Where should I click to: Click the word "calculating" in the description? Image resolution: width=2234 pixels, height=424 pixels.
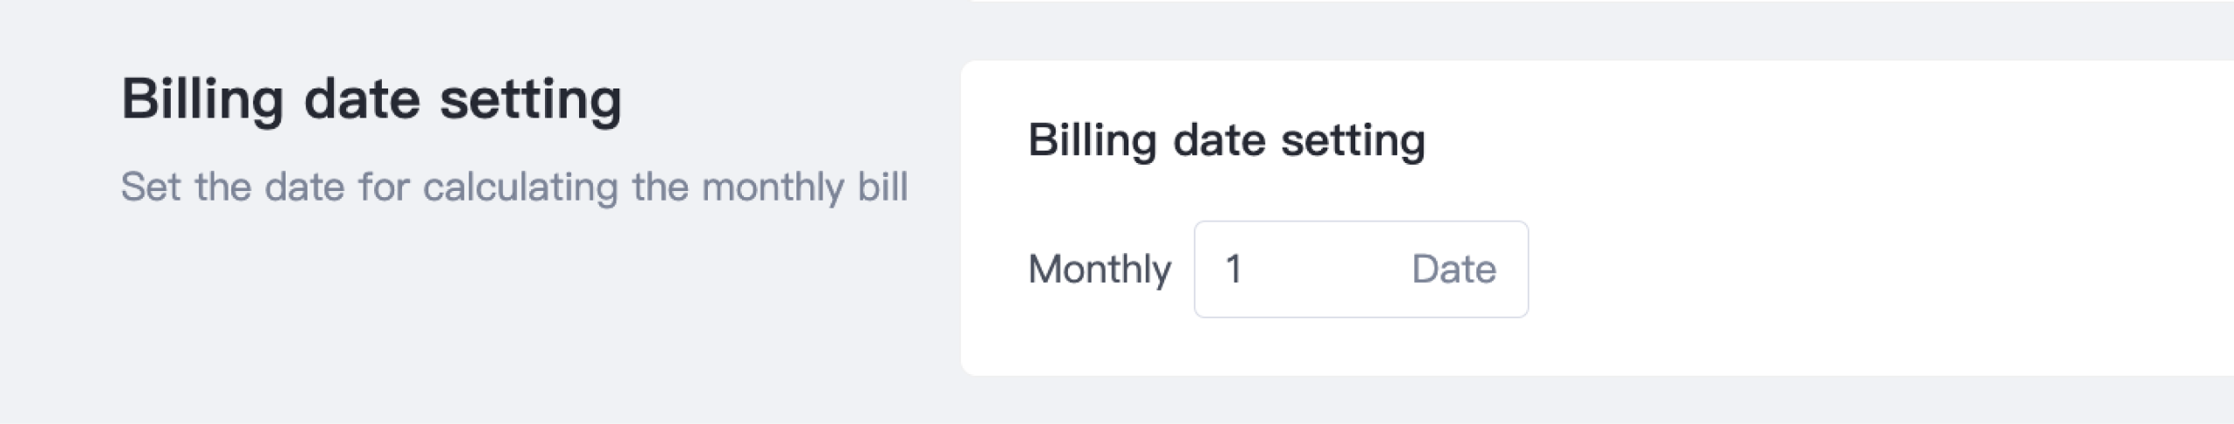click(x=520, y=187)
